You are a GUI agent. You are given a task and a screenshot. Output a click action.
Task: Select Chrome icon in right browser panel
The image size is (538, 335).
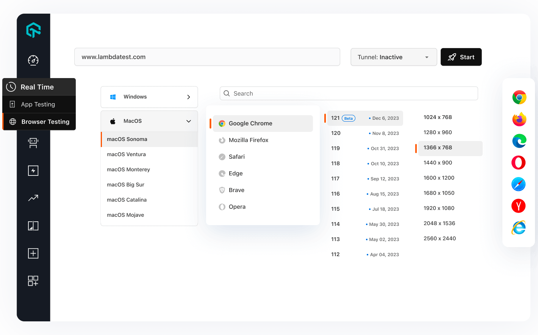click(x=519, y=97)
